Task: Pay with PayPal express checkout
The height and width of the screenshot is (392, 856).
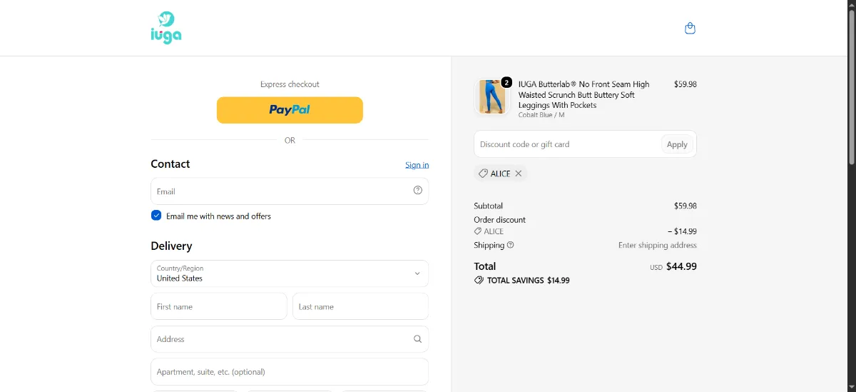Action: pos(290,110)
